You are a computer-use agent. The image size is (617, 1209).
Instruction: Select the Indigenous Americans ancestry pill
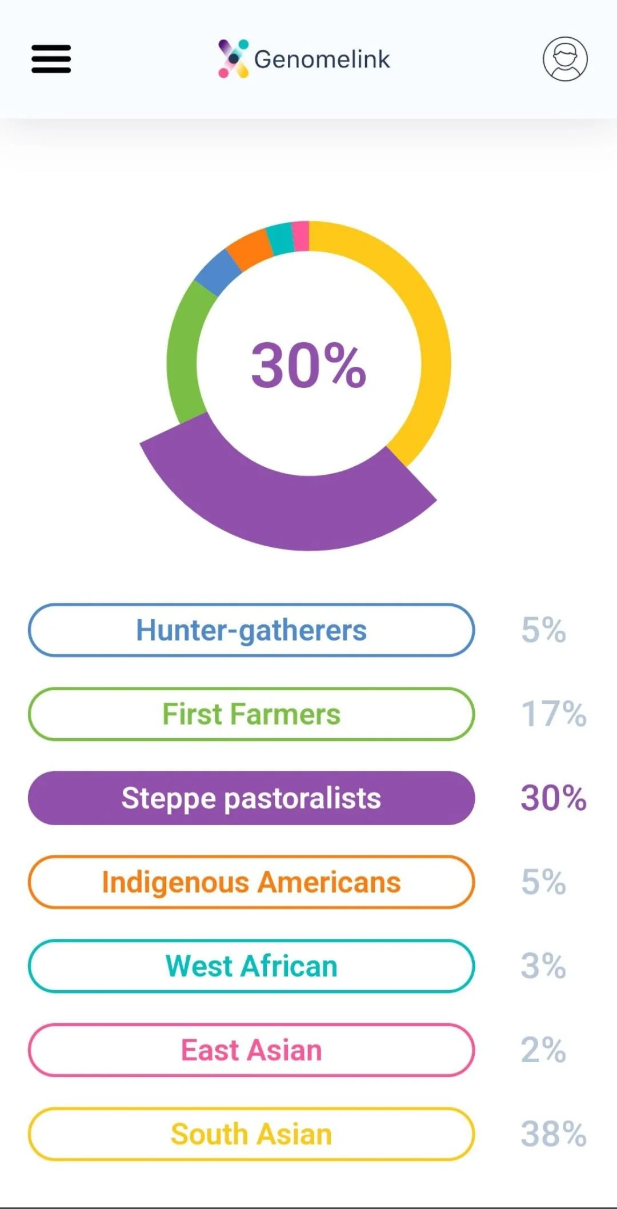coord(251,882)
